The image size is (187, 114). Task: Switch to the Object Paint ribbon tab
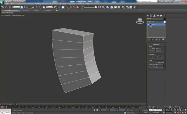(x=47, y=11)
